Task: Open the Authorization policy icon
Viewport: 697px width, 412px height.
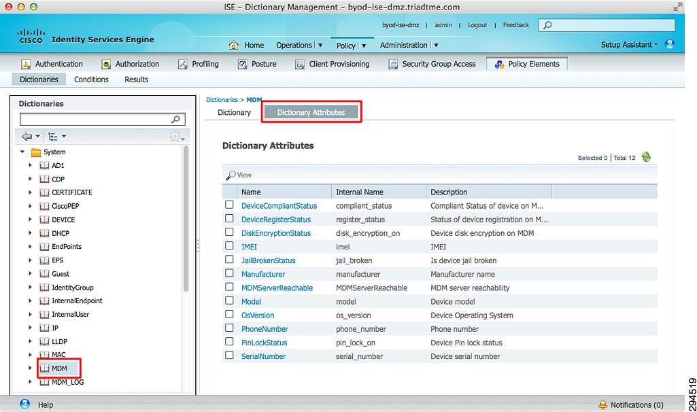Action: (106, 64)
